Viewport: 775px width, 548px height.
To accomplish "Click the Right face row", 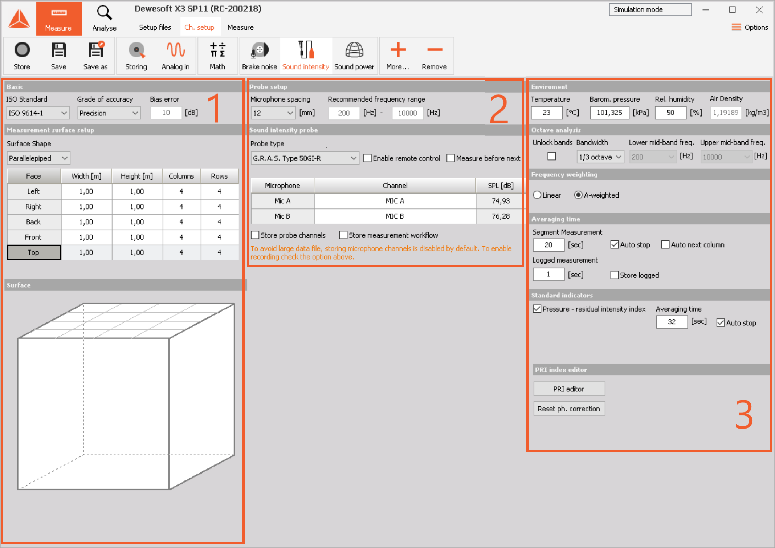I will coord(123,207).
